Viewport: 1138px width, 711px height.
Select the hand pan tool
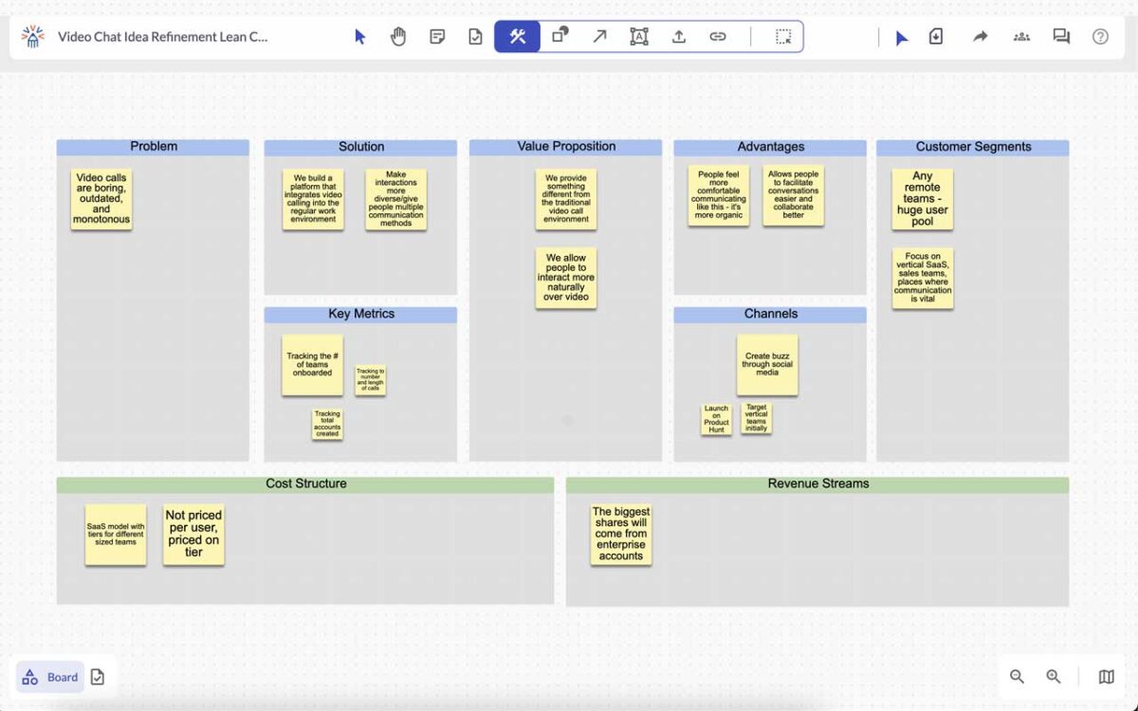click(398, 37)
